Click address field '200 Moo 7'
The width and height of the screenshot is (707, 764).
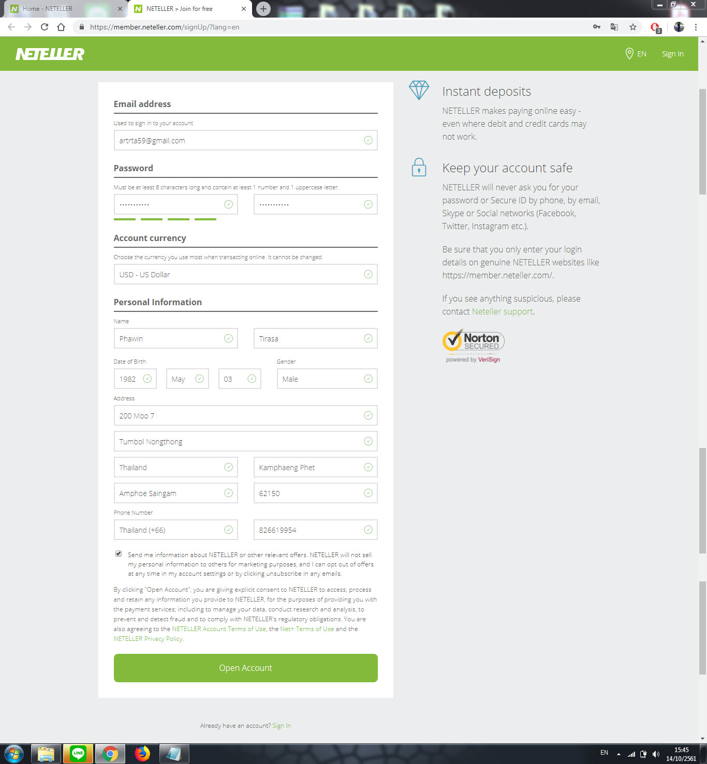tap(245, 415)
